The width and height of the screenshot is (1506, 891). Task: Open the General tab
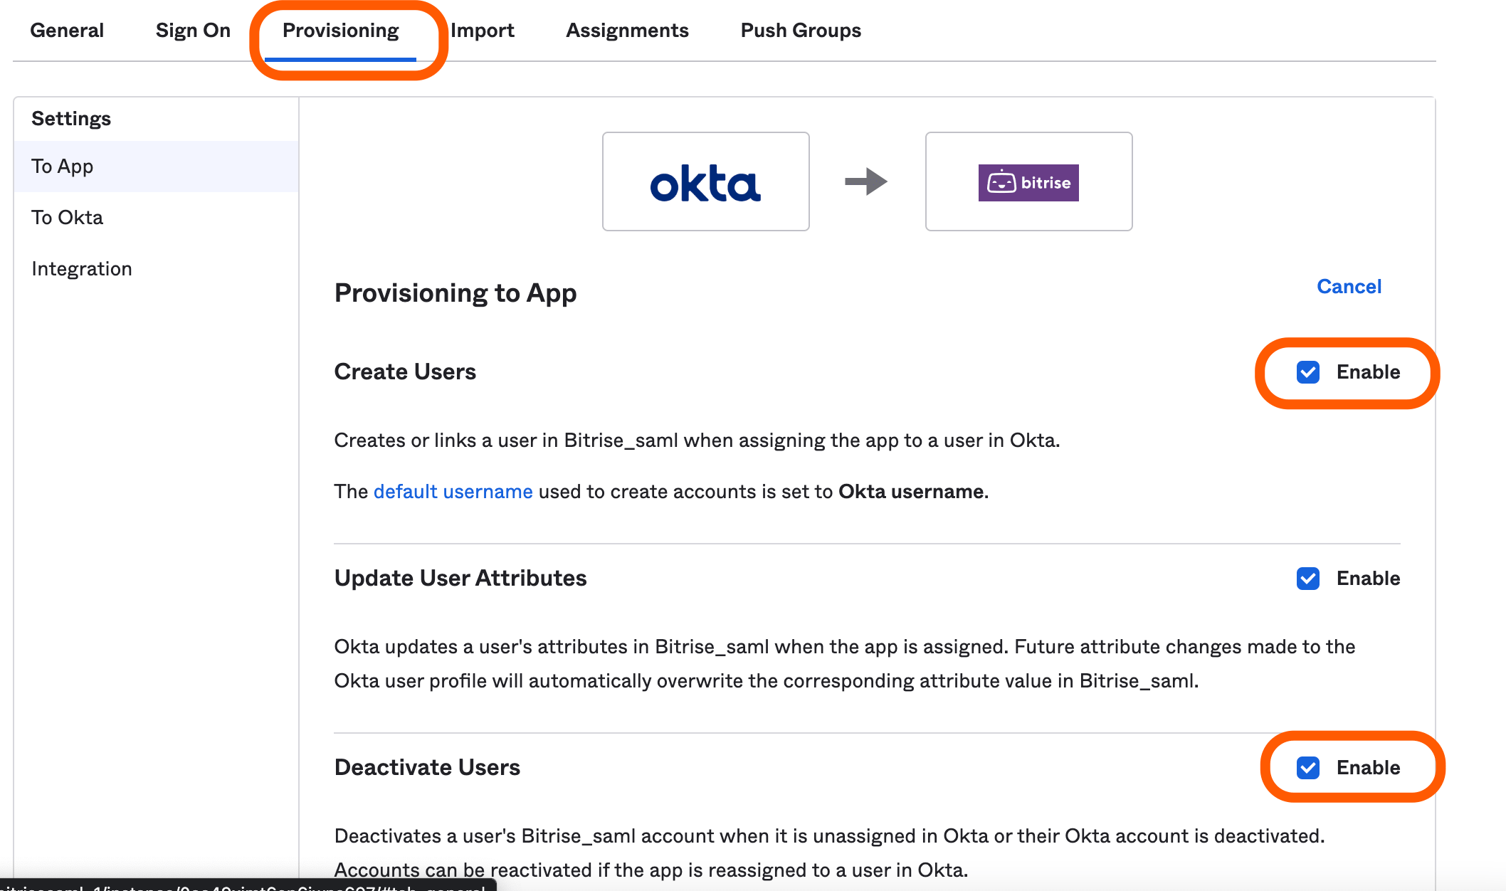67,31
